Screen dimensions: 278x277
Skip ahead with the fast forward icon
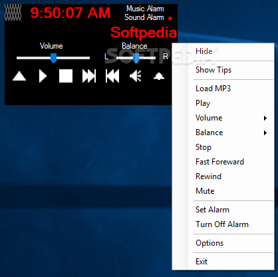[89, 76]
